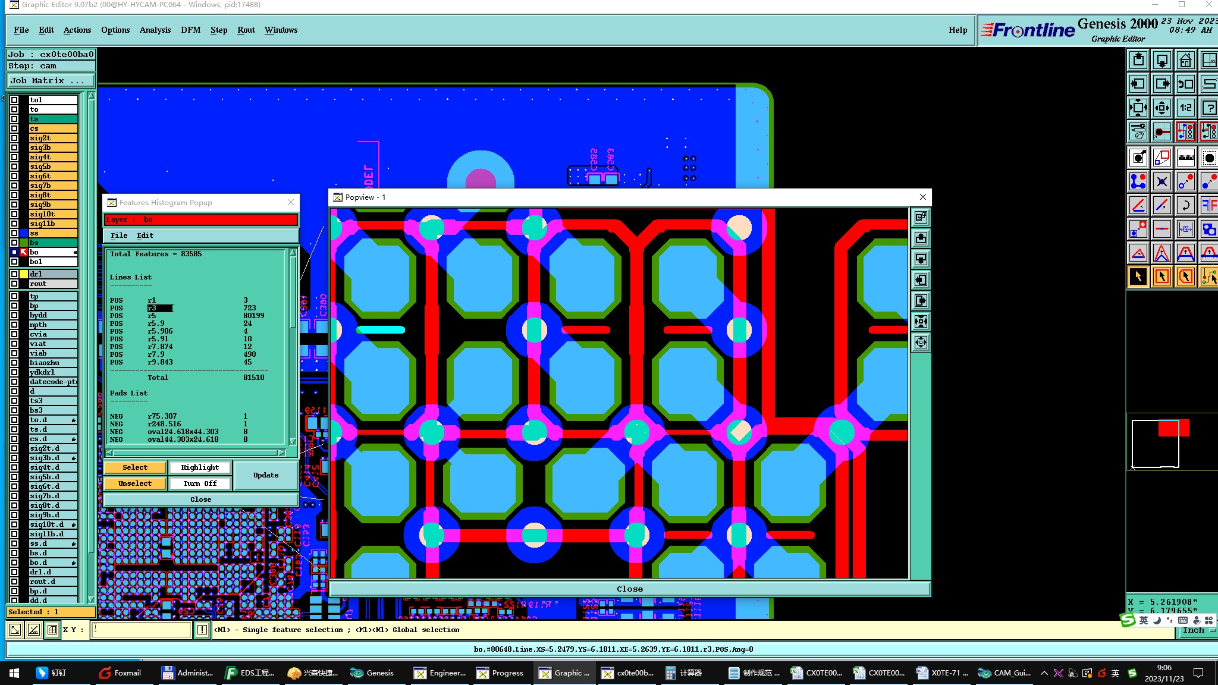1218x685 pixels.
Task: Click the mirror flip F icon
Action: 1208,205
